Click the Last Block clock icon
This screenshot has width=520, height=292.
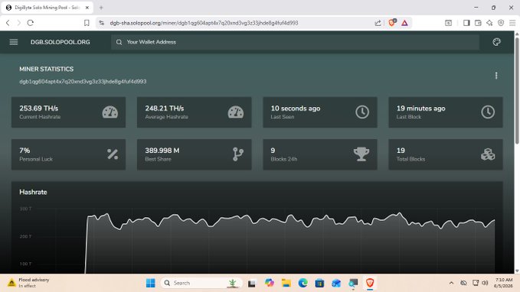coord(488,112)
